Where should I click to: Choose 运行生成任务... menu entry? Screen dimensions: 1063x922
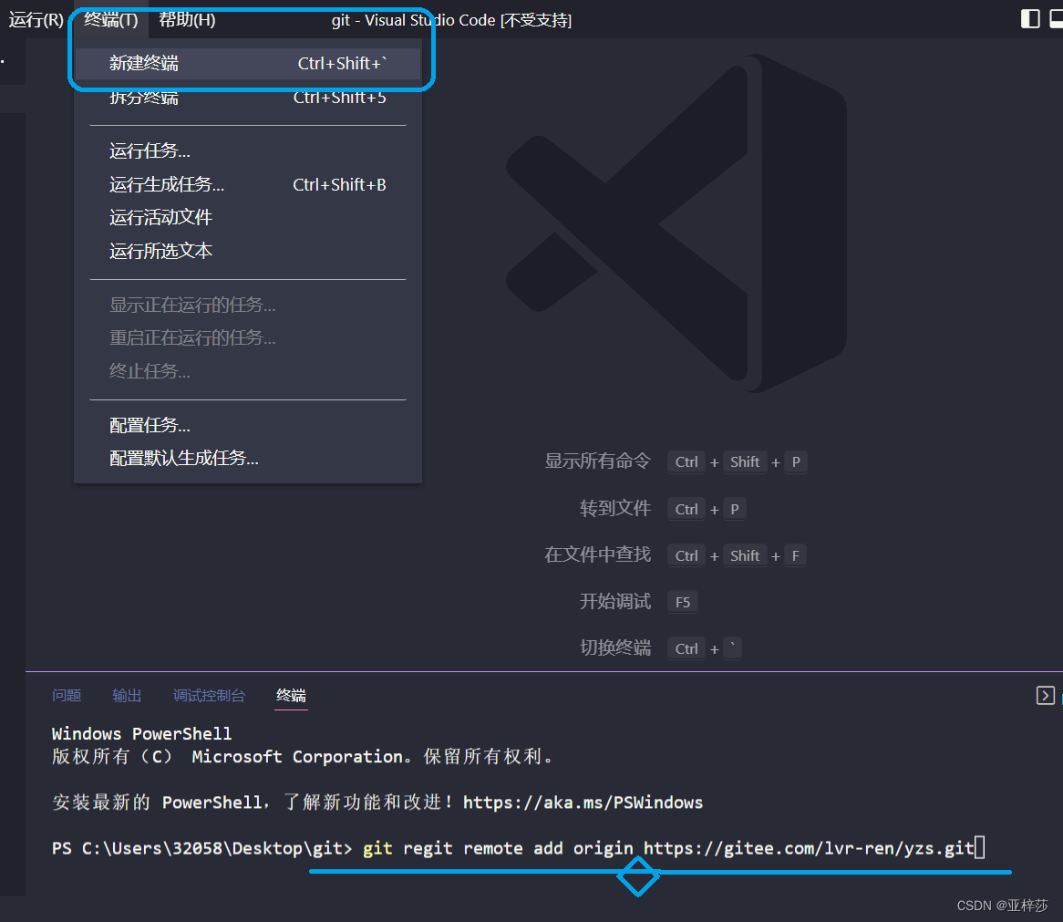tap(248, 184)
